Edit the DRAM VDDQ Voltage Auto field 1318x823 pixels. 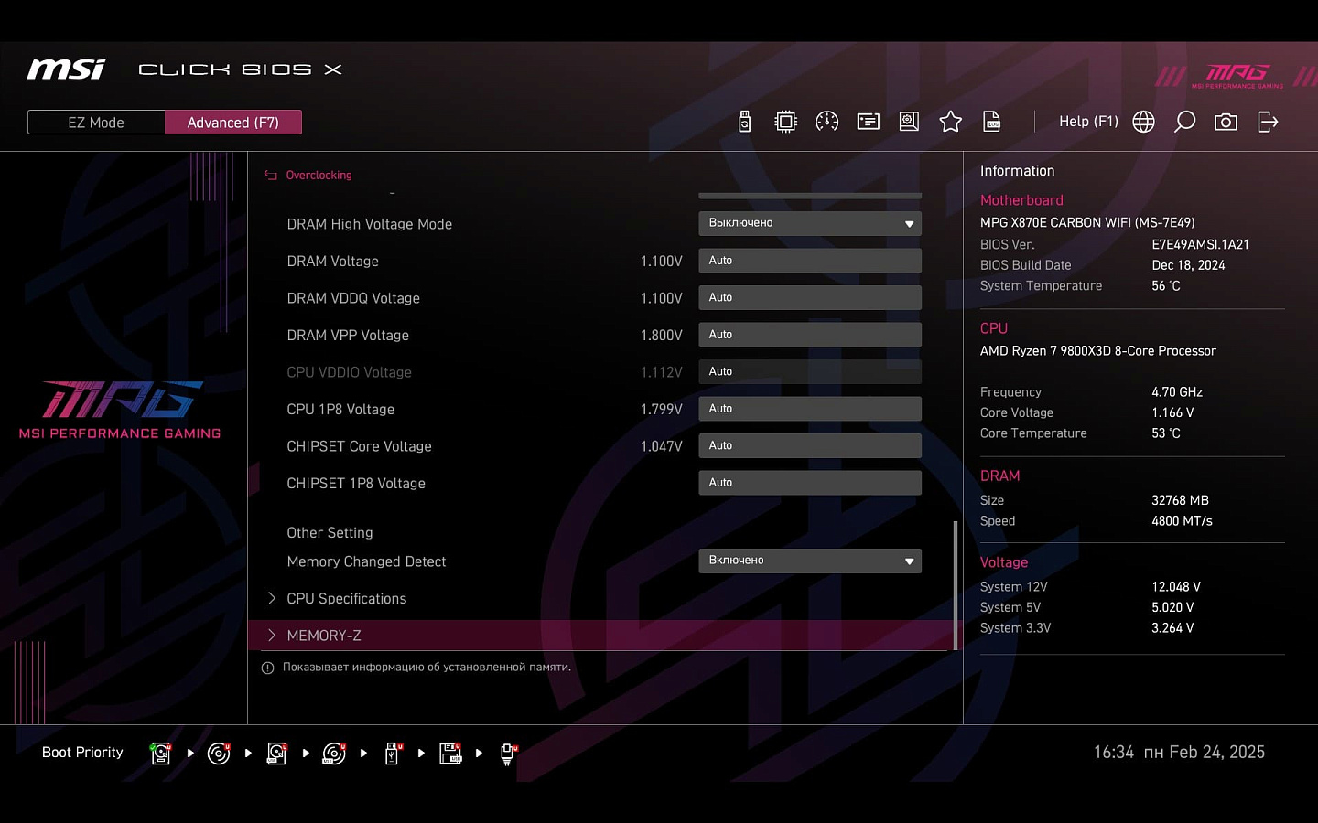[x=810, y=297]
